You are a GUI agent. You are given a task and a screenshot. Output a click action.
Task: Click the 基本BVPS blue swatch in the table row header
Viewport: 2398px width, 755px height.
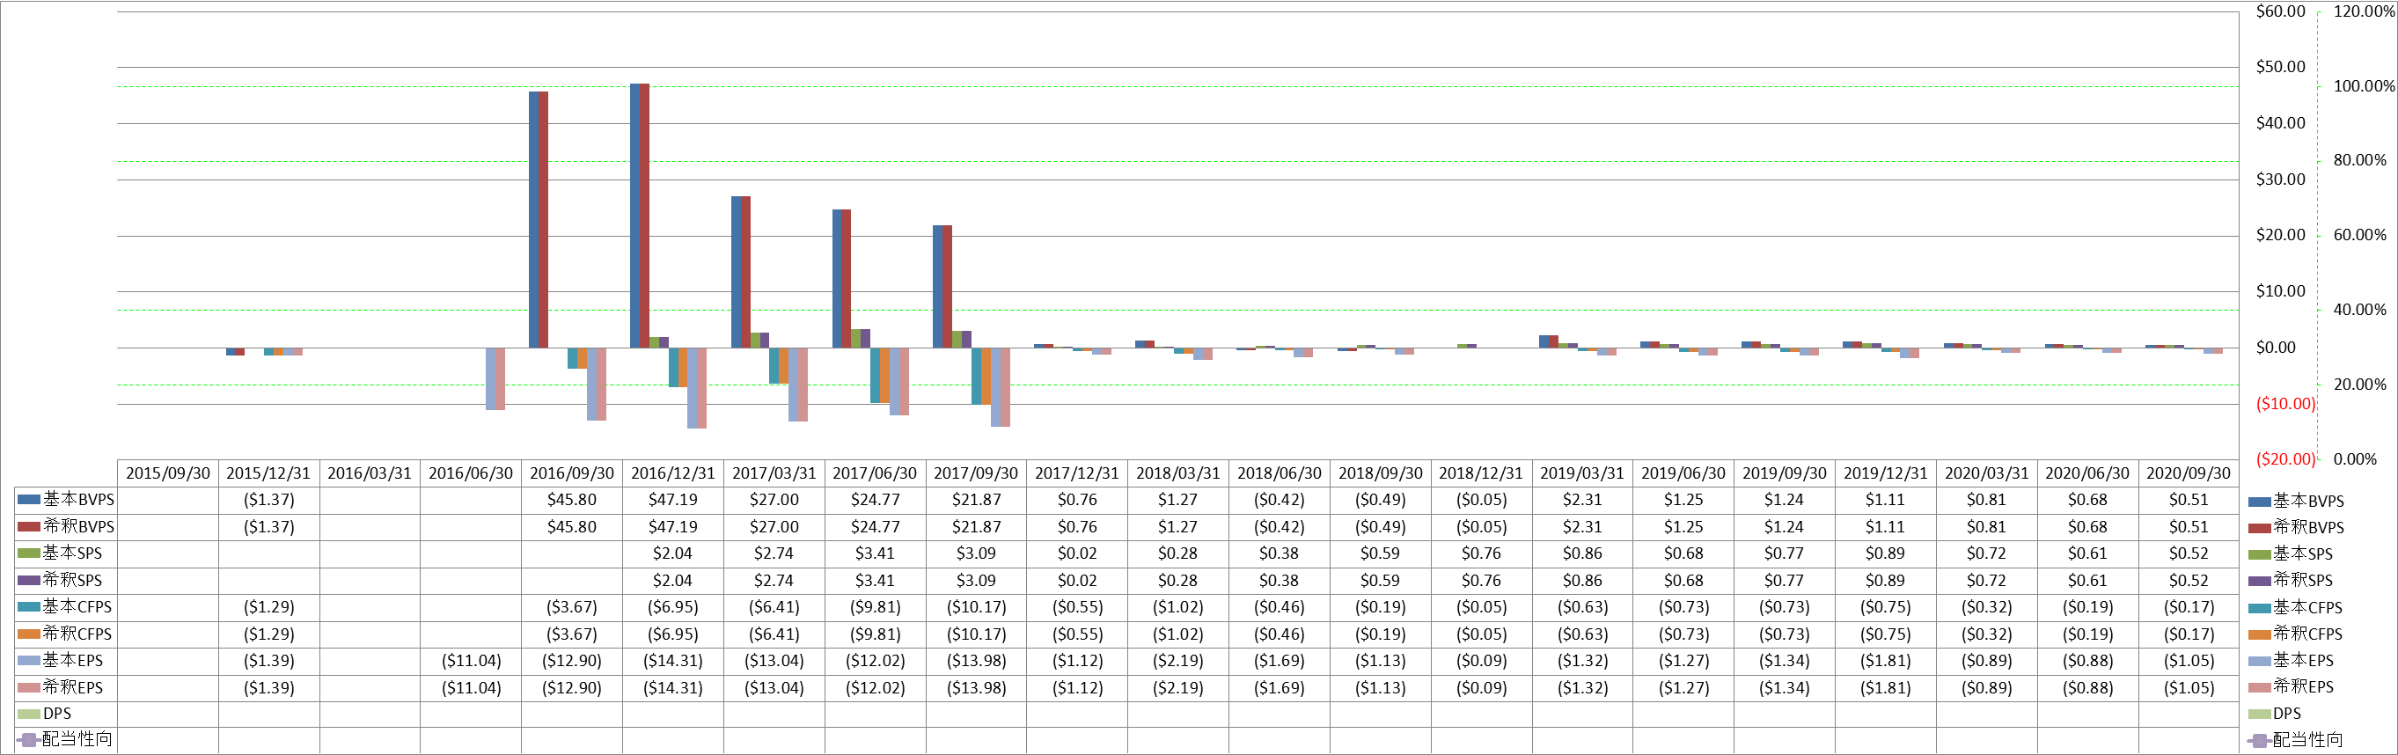point(29,500)
